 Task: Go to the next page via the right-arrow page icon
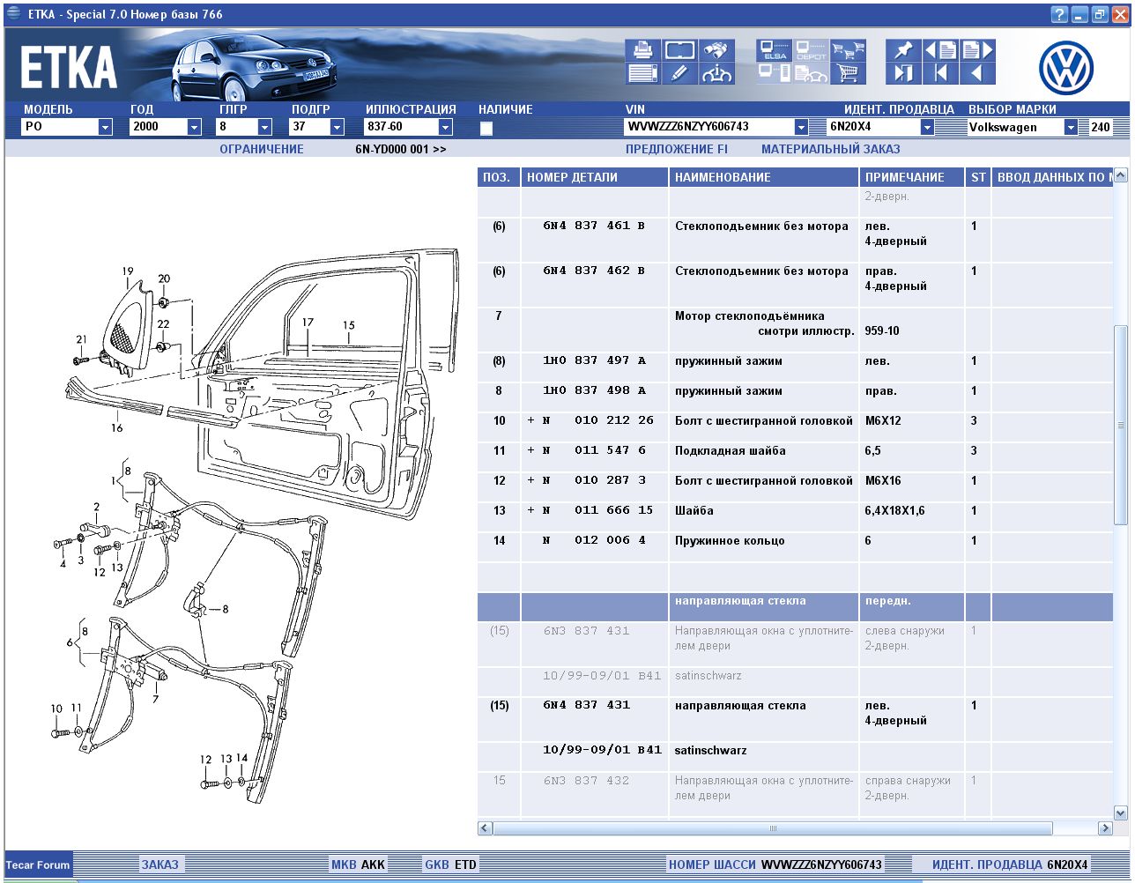click(977, 49)
